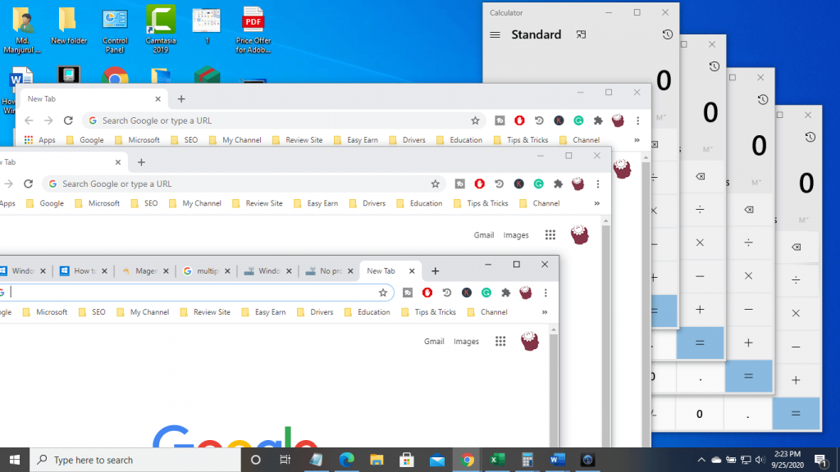
Task: Open the Easy Earn bookmark folder in front Chrome window
Action: tap(263, 312)
